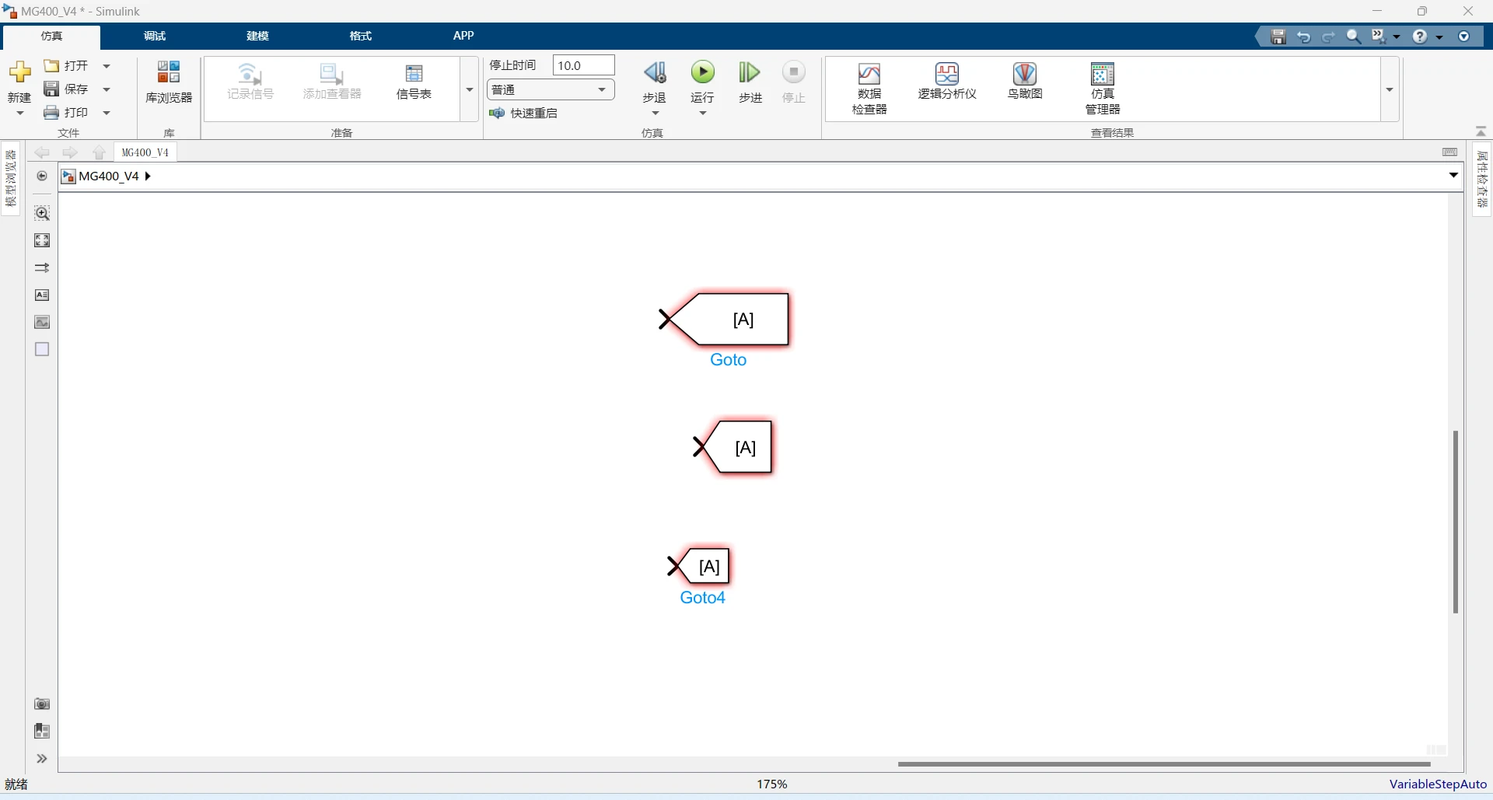Toggle sample time legend arrows icon
This screenshot has height=800, width=1493.
click(42, 267)
